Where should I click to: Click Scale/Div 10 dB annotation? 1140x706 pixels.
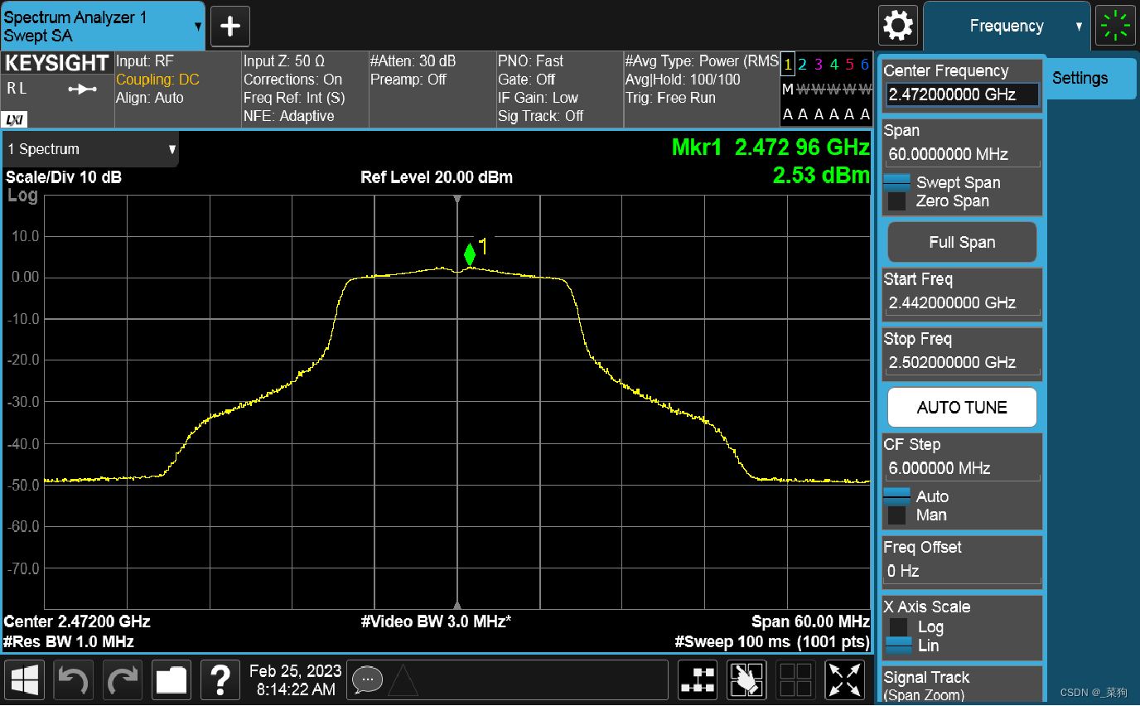tap(64, 177)
